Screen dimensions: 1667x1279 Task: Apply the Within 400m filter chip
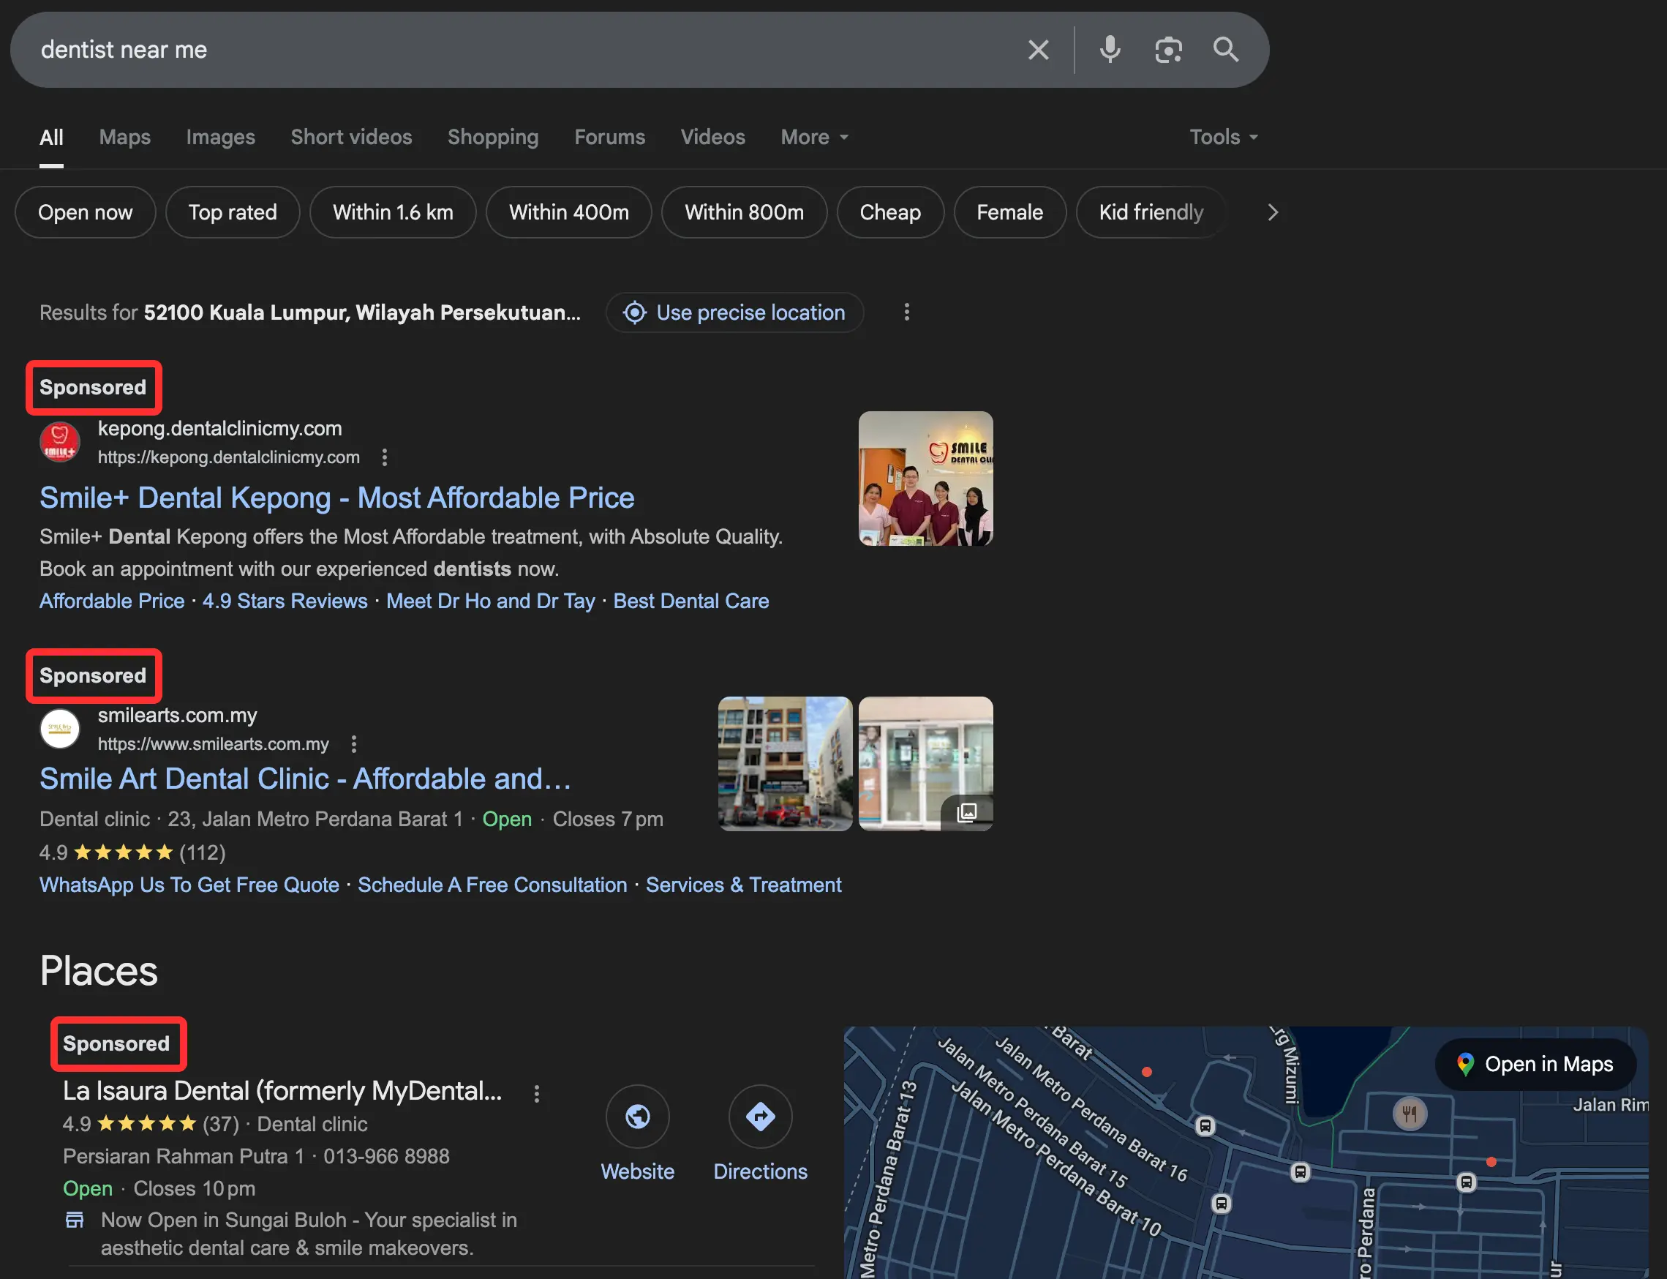coord(568,212)
